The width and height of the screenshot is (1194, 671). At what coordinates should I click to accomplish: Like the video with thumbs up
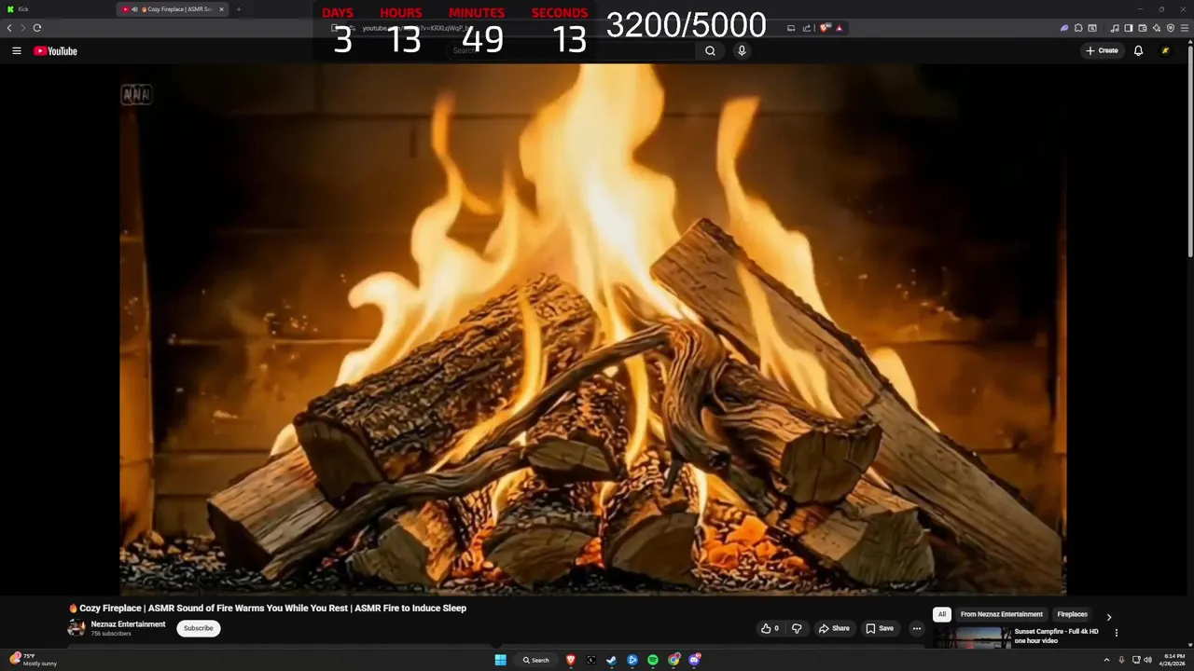tap(770, 628)
